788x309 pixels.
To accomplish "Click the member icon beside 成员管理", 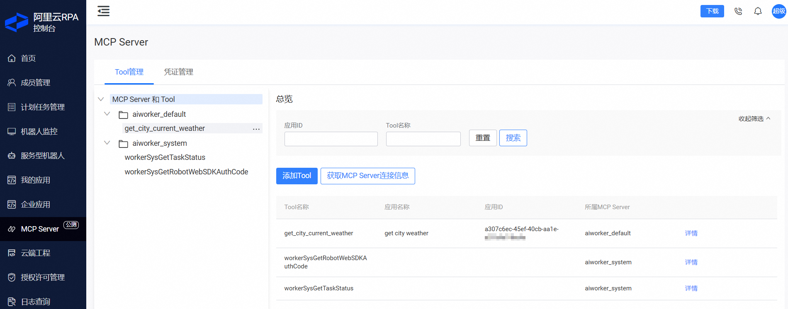I will [12, 83].
